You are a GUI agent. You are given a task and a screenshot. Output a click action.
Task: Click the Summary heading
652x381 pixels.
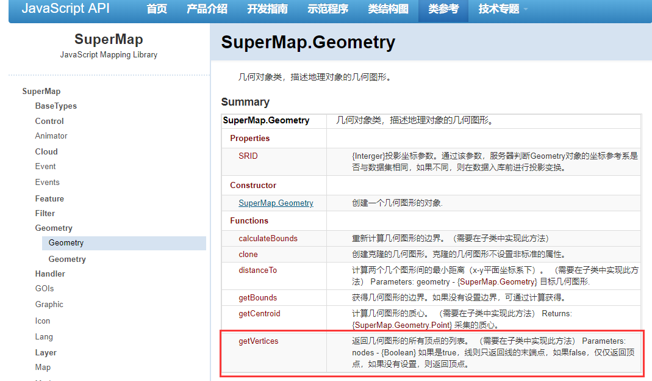pyautogui.click(x=245, y=102)
